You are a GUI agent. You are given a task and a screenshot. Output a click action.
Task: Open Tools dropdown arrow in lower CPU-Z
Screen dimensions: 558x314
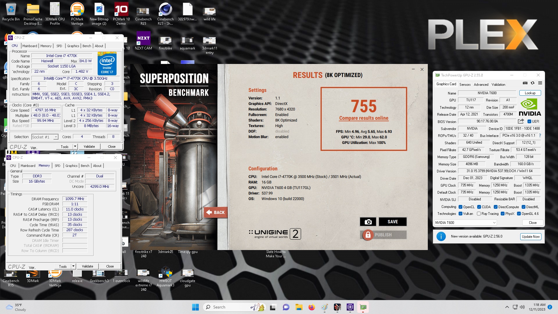pos(73,266)
